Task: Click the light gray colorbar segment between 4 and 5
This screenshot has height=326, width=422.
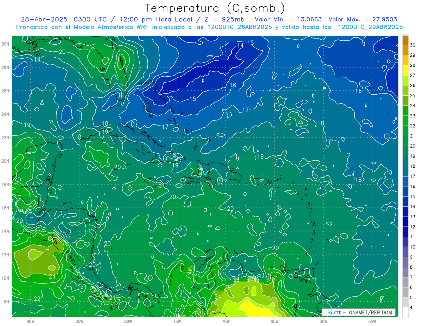Action: pos(405,302)
